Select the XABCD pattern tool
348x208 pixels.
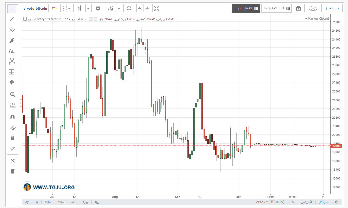pyautogui.click(x=12, y=61)
